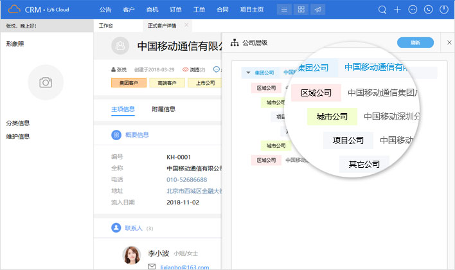Click the company hierarchy org-chart icon
455x270 pixels.
tap(235, 42)
